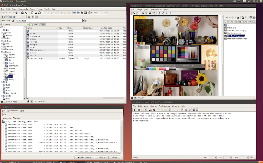Go up one directory using the up-arrow icon
The width and height of the screenshot is (263, 163).
17,13
